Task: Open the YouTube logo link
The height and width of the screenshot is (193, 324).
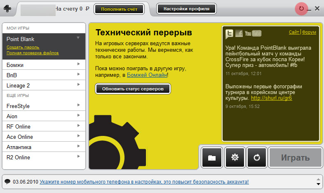Action: 253,33
